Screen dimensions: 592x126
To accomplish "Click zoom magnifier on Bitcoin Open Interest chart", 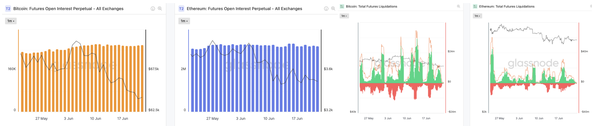I will (x=160, y=9).
